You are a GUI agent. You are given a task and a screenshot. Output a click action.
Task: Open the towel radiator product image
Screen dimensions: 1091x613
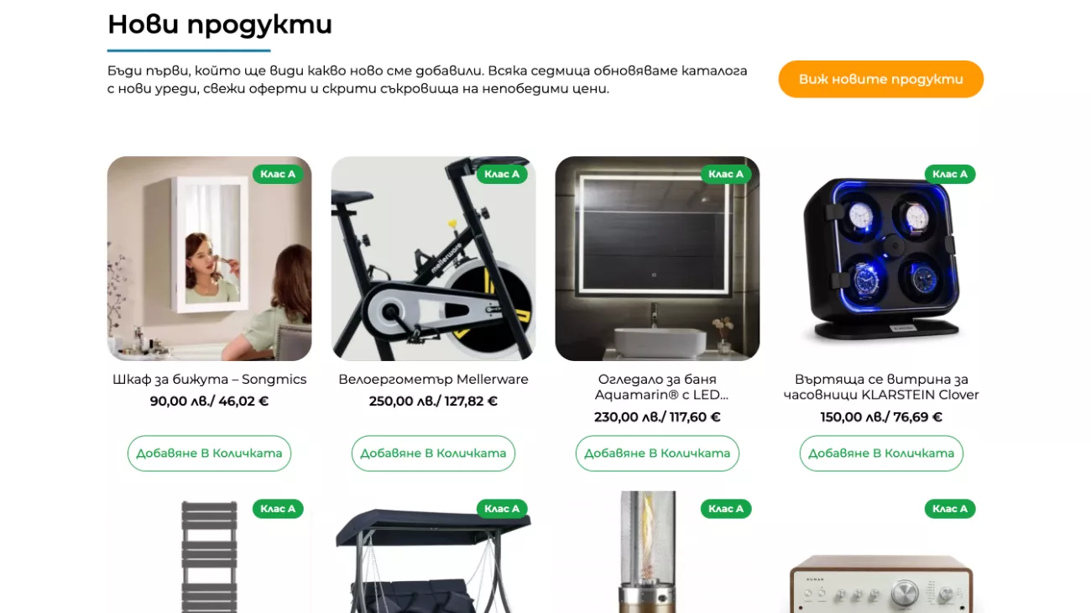[x=209, y=553]
